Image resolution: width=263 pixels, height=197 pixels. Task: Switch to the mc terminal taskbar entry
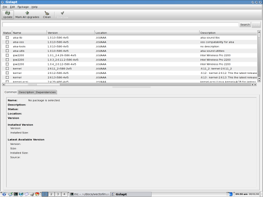89,194
